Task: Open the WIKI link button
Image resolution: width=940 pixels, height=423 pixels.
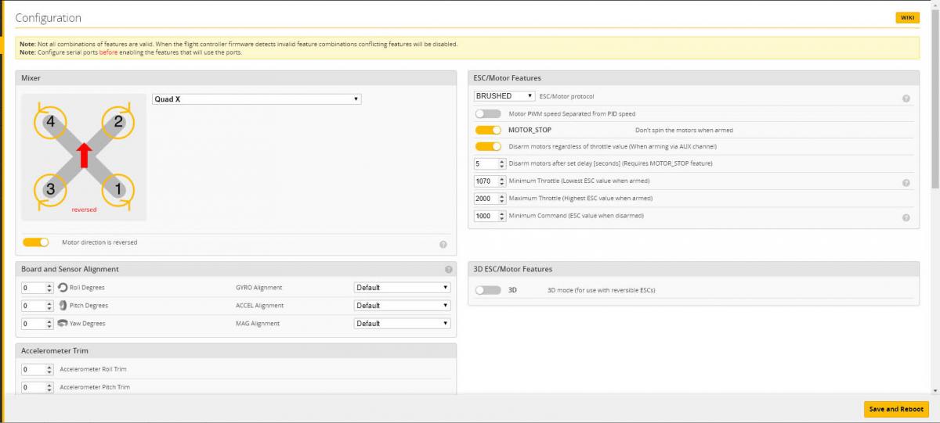Action: point(907,18)
